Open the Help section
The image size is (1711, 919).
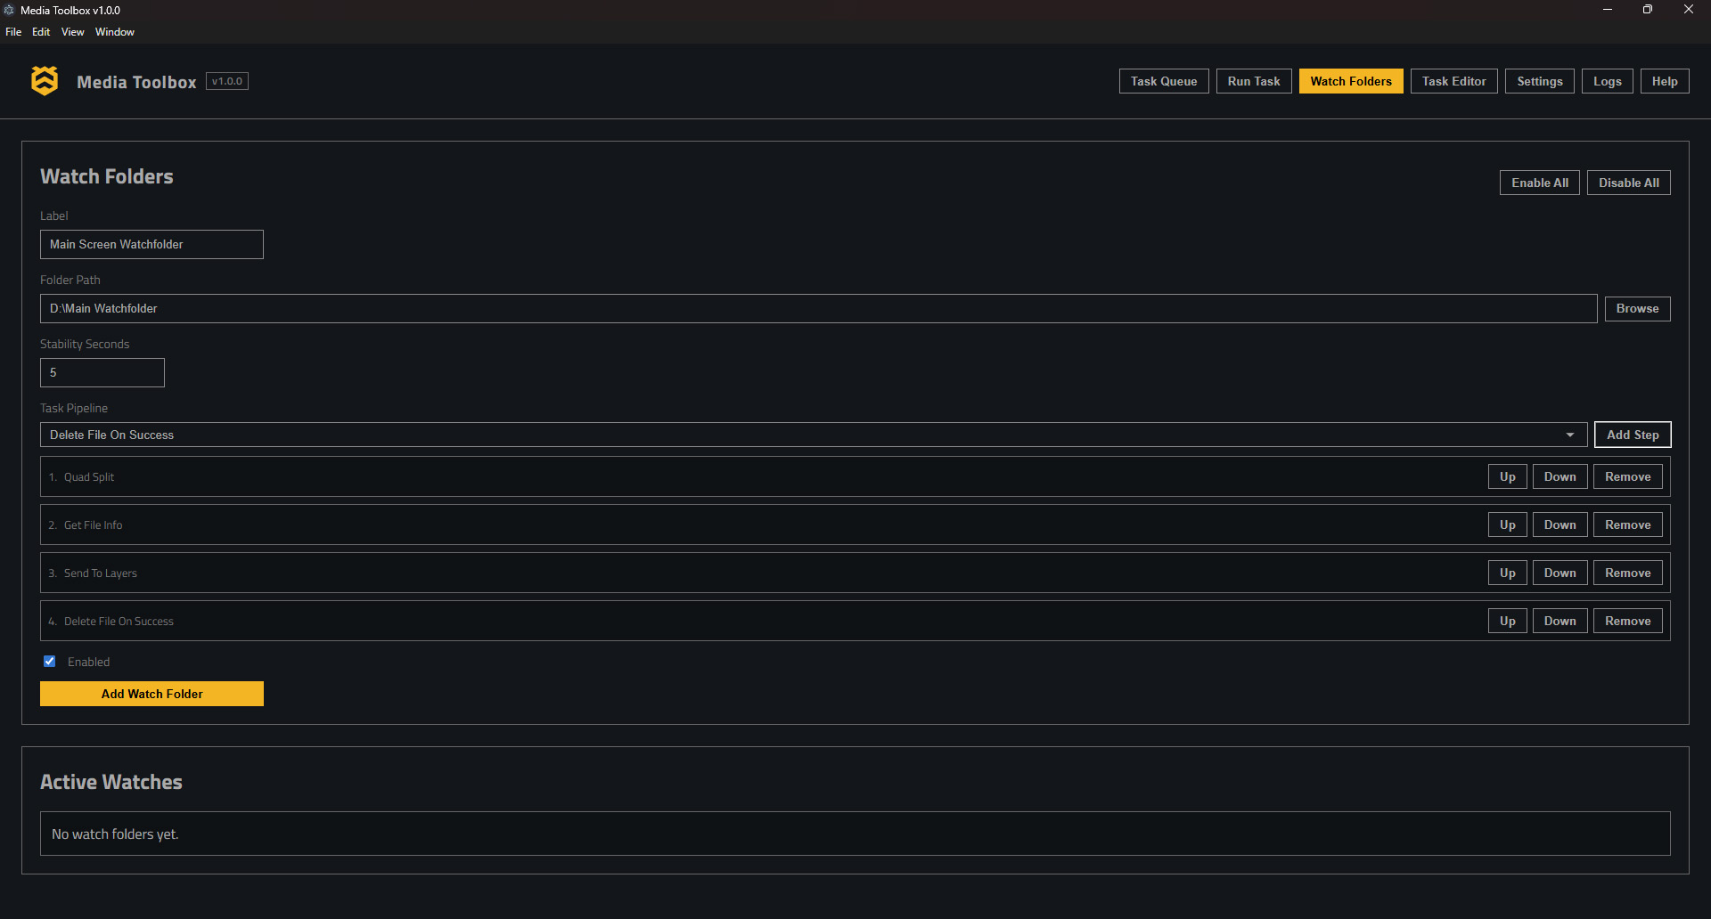coord(1664,81)
